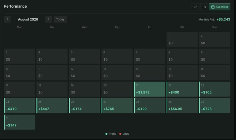Image resolution: width=236 pixels, height=140 pixels.
Task: Click day 1 calendar cell
Action: [x=182, y=40]
